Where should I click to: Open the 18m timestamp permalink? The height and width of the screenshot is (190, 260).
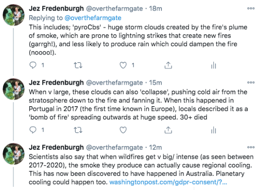coord(155,9)
